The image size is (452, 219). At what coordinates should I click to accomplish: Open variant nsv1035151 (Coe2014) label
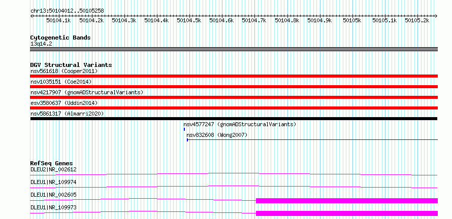click(x=61, y=82)
